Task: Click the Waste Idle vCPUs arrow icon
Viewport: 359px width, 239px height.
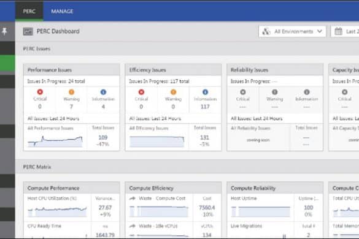Action: [x=133, y=226]
